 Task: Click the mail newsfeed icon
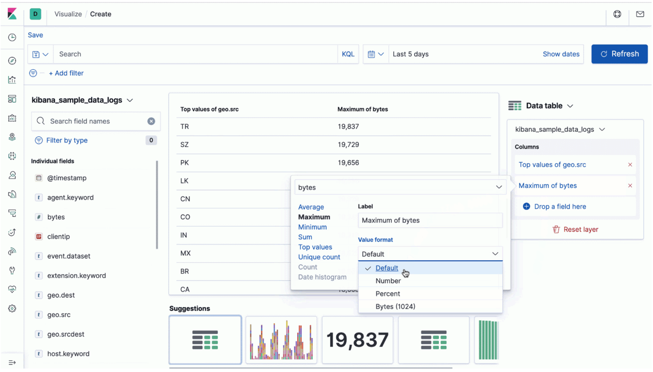pos(640,14)
